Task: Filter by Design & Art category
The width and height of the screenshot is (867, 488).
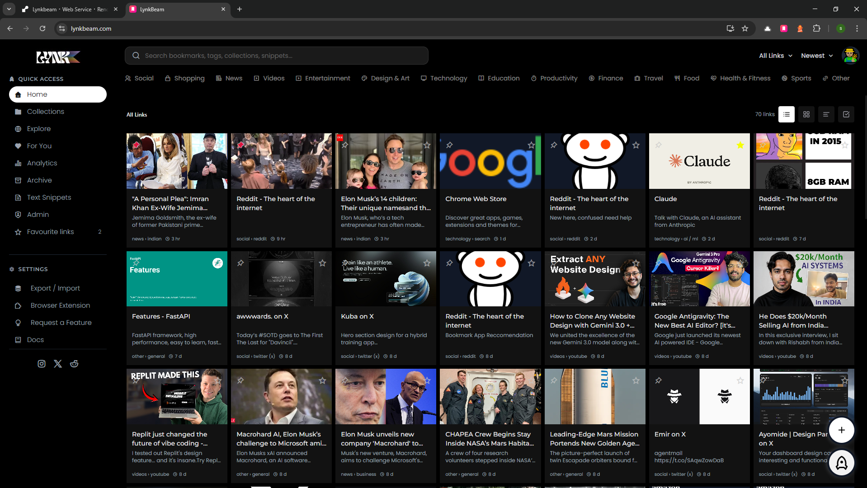Action: pyautogui.click(x=385, y=78)
